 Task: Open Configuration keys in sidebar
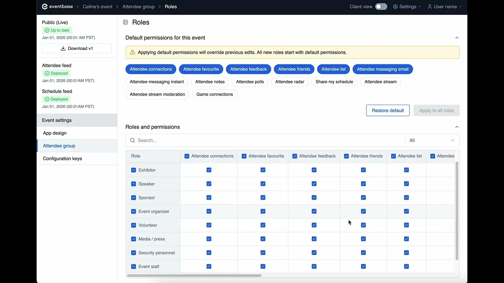click(62, 158)
